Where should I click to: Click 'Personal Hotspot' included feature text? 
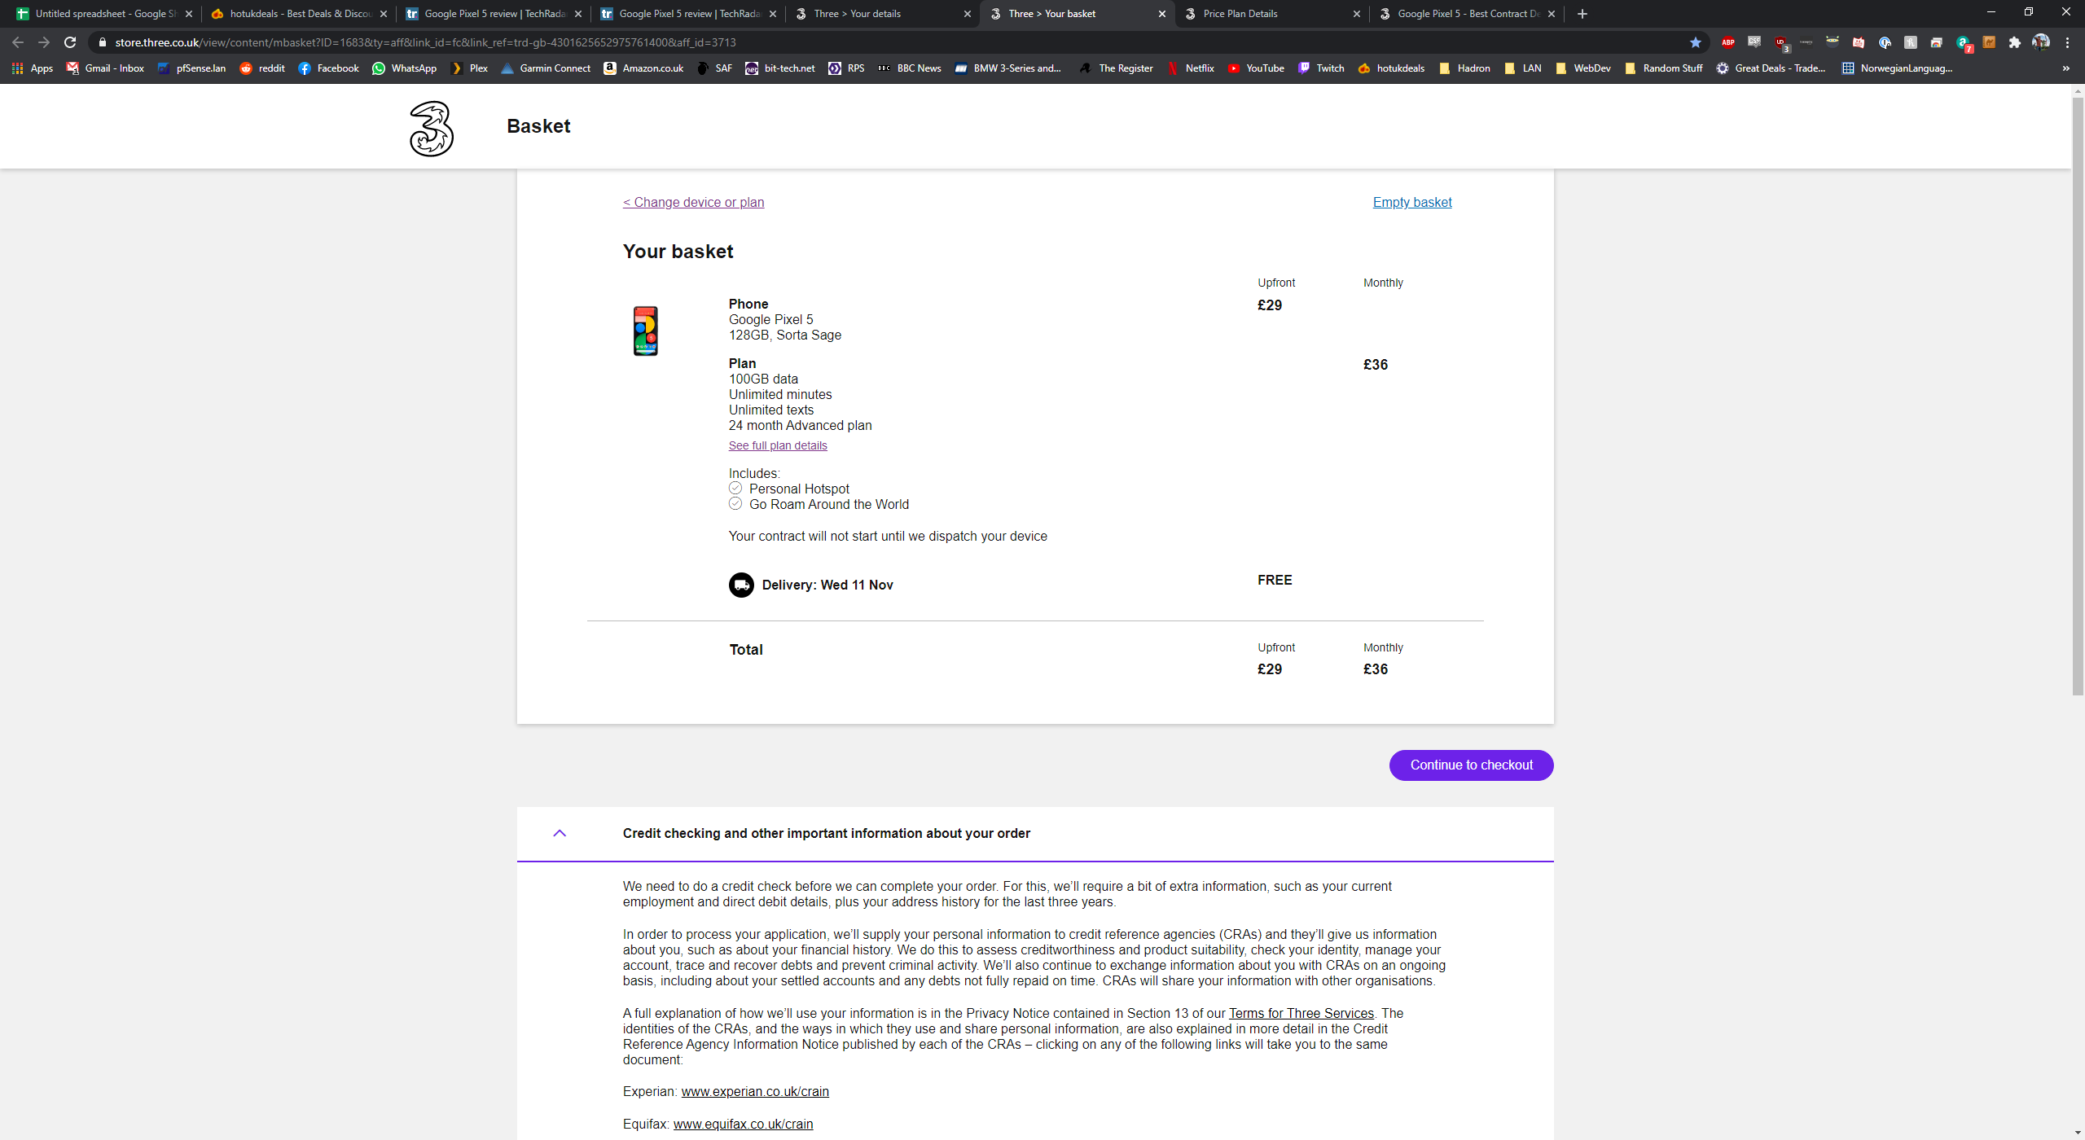(799, 489)
